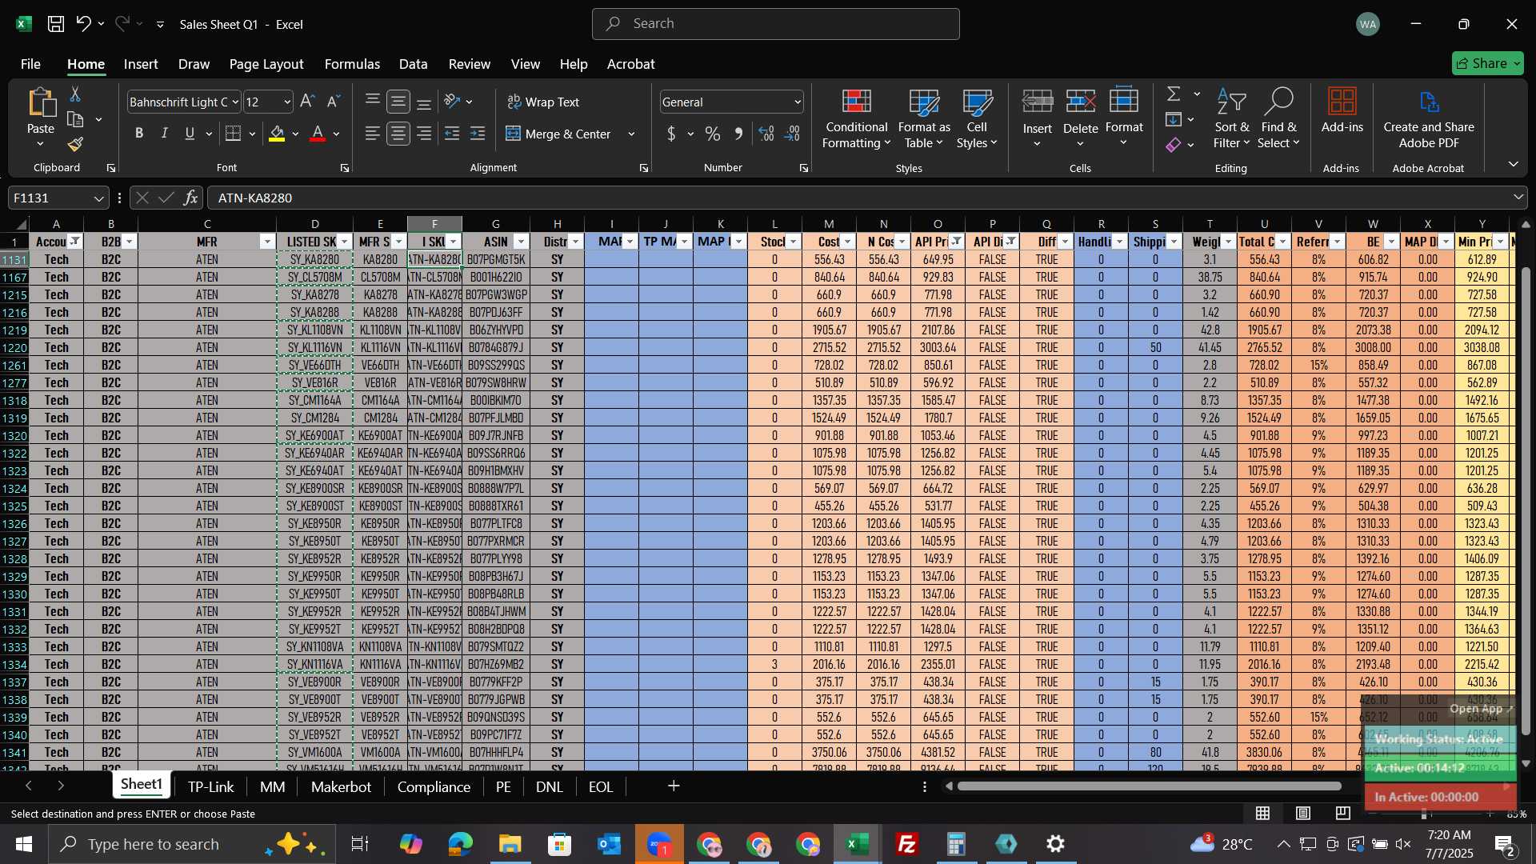
Task: Open filter dropdown for MFR column
Action: click(x=268, y=242)
